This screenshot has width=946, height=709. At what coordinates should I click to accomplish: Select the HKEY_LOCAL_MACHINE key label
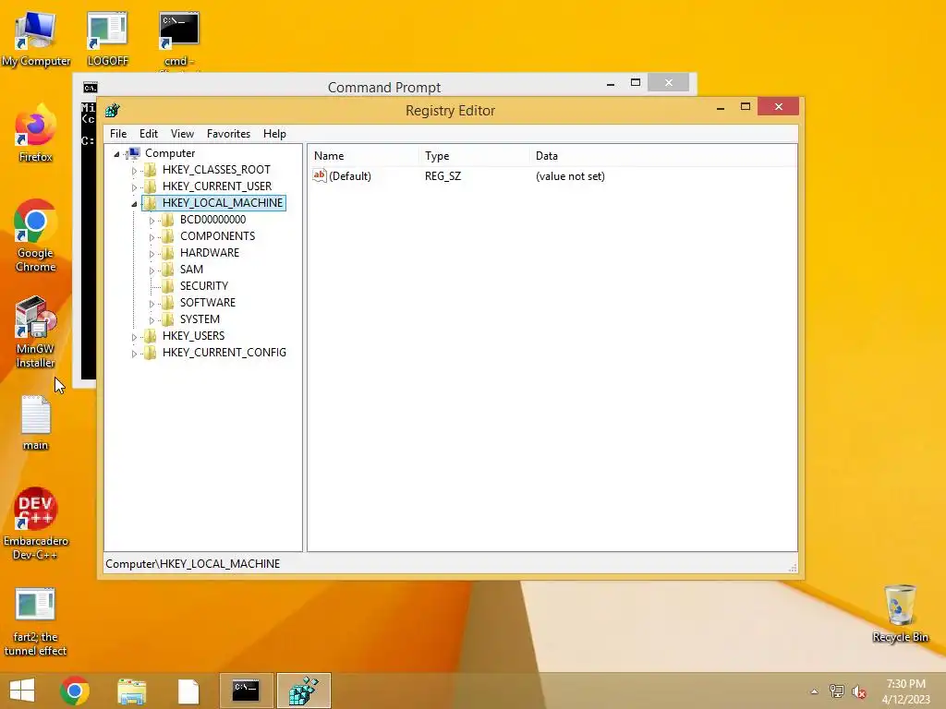point(223,202)
